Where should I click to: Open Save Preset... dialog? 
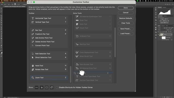point(126,29)
